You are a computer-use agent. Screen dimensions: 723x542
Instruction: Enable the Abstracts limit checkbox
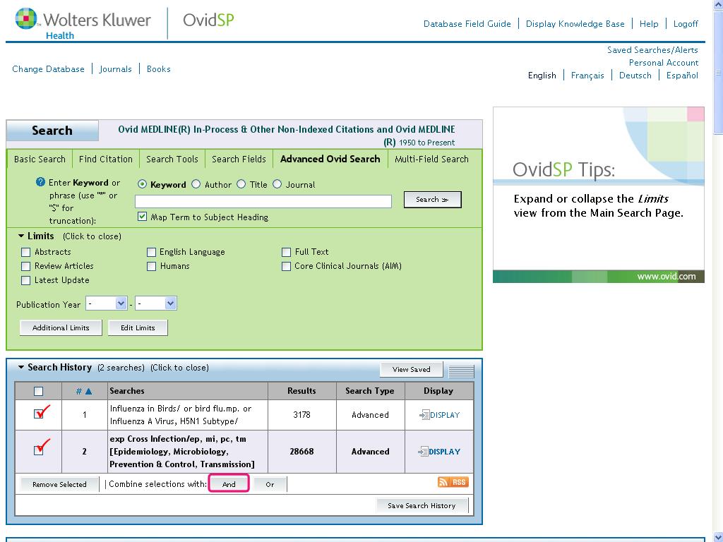(x=26, y=252)
